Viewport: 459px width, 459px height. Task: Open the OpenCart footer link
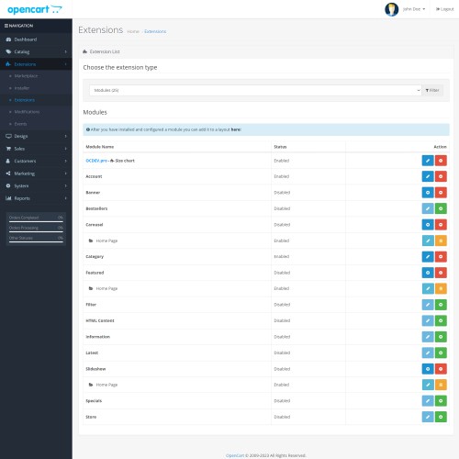[235, 455]
